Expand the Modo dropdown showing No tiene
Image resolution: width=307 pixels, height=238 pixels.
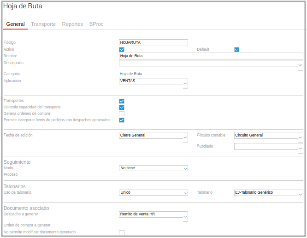point(185,169)
